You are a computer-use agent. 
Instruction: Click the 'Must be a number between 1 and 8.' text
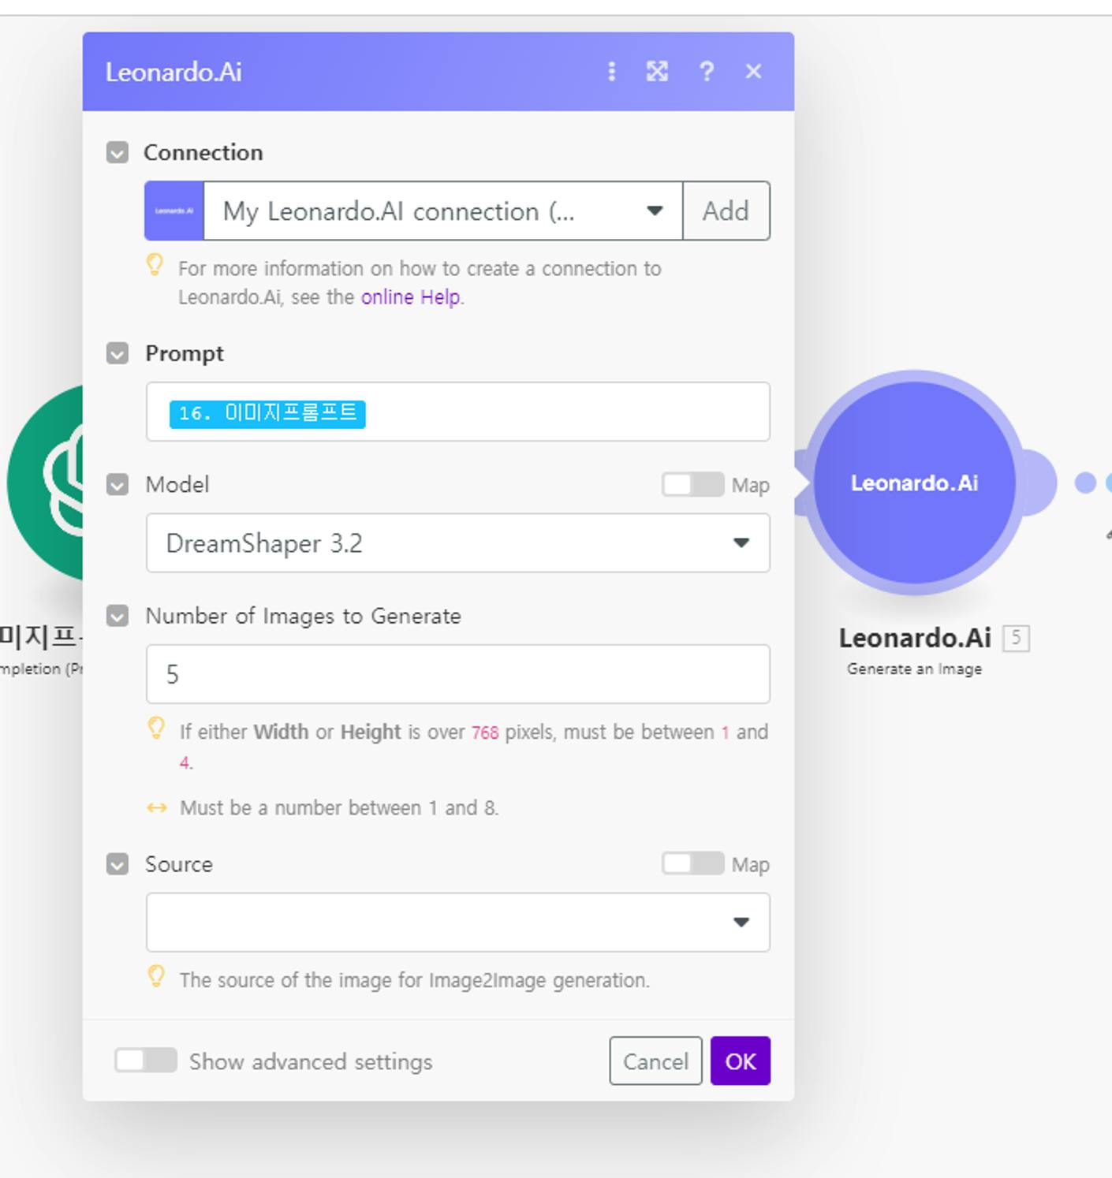pyautogui.click(x=339, y=807)
